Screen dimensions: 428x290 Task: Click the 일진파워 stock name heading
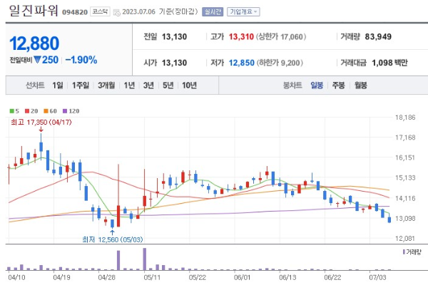[34, 11]
